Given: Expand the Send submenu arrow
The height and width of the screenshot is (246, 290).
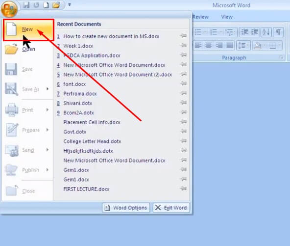Looking at the screenshot, I should point(48,150).
